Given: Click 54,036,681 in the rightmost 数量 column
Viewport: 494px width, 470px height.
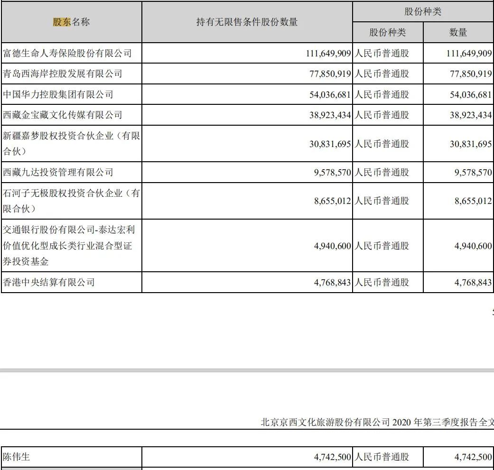Looking at the screenshot, I should click(x=471, y=95).
